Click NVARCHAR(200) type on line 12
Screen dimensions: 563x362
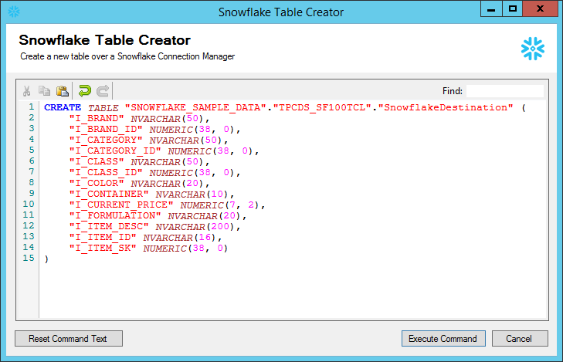pyautogui.click(x=195, y=227)
